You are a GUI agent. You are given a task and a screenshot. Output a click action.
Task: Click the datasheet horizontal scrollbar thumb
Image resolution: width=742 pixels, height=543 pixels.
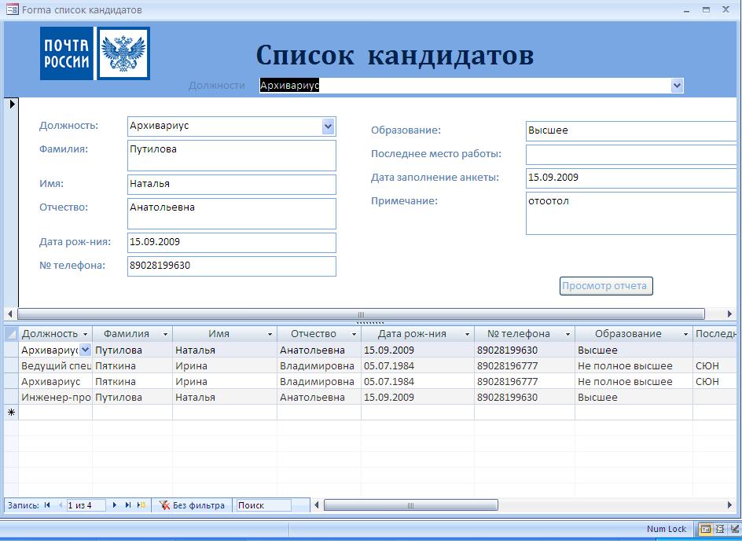[411, 505]
